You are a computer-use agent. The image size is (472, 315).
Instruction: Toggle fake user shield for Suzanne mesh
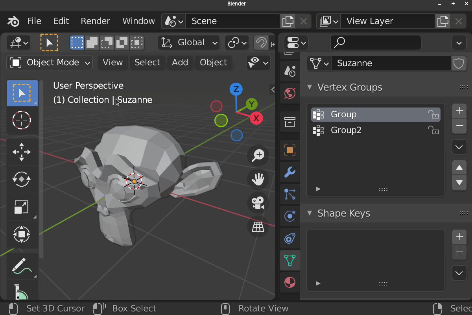(459, 63)
